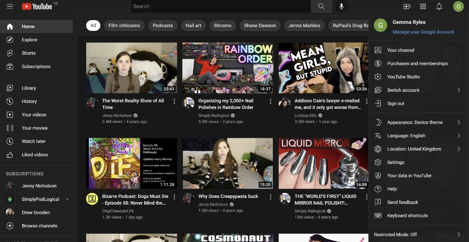469x242 pixels.
Task: Click Simply Nailogical channel name under Liquid Mirror
Action: (310, 211)
